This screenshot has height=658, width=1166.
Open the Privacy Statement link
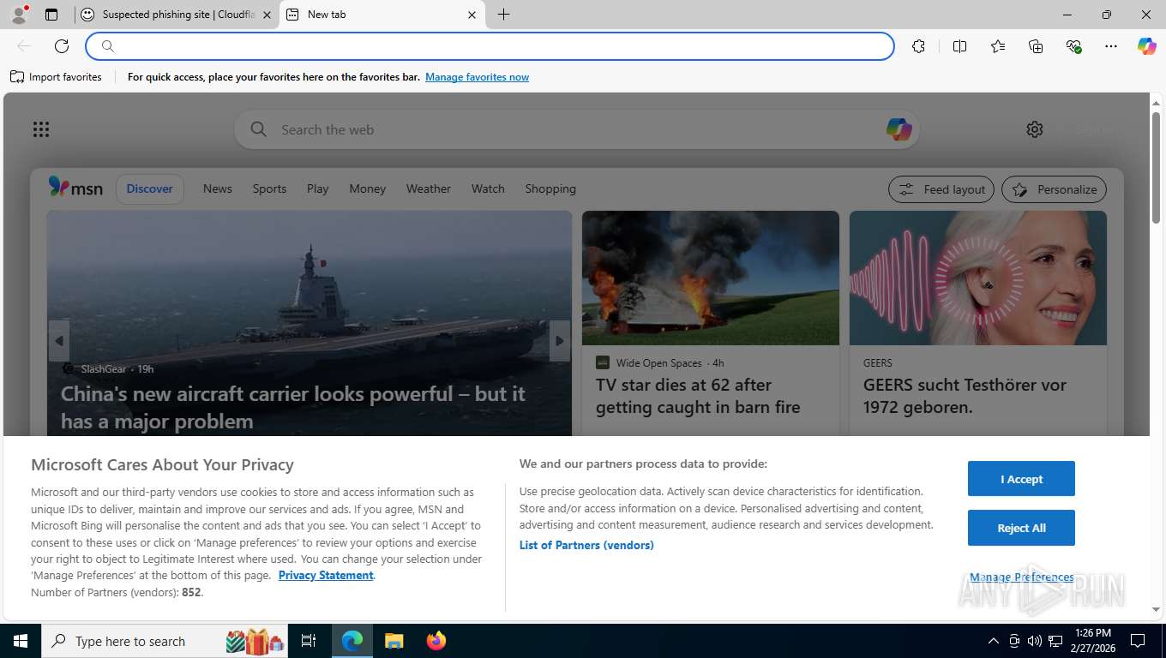[326, 575]
